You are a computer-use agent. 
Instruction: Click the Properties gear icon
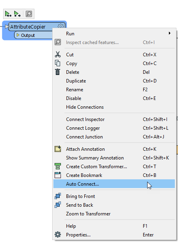pyautogui.click(x=58, y=234)
